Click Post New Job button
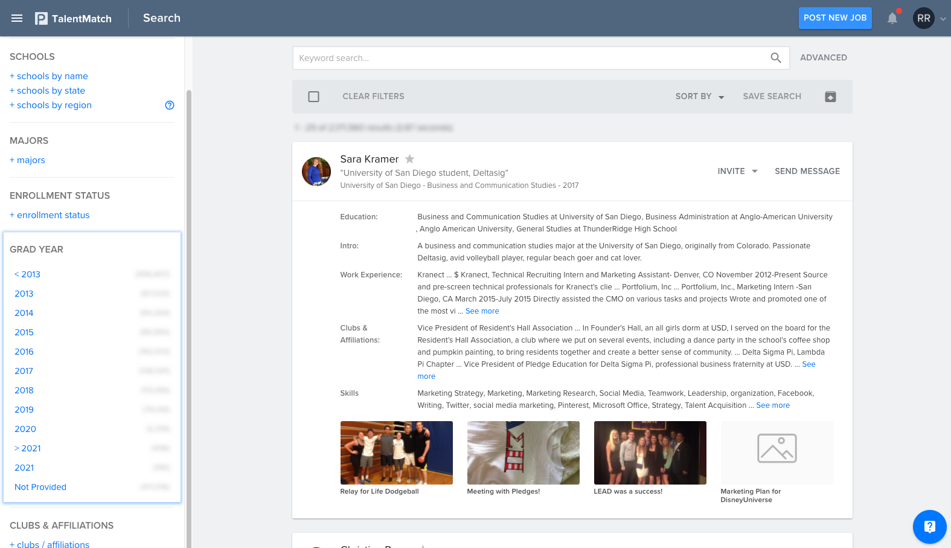The image size is (951, 548). (x=835, y=18)
